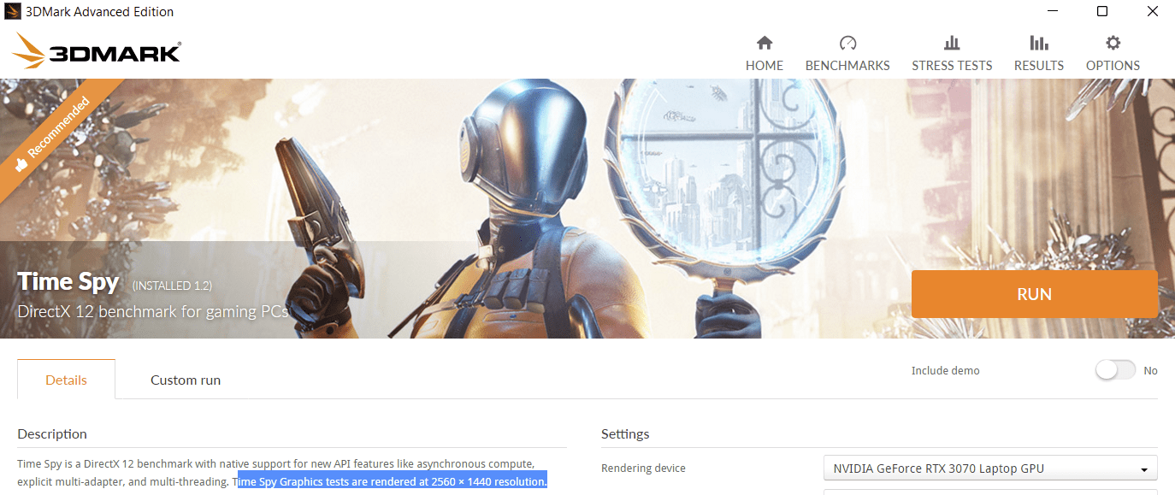Click the DirectX 12 benchmark subtitle
Screen dimensions: 1175x495
[x=152, y=311]
